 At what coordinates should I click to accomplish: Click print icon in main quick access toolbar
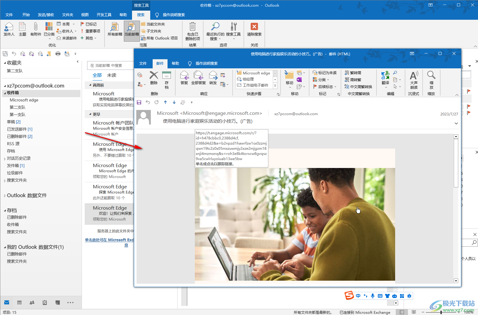pyautogui.click(x=58, y=54)
